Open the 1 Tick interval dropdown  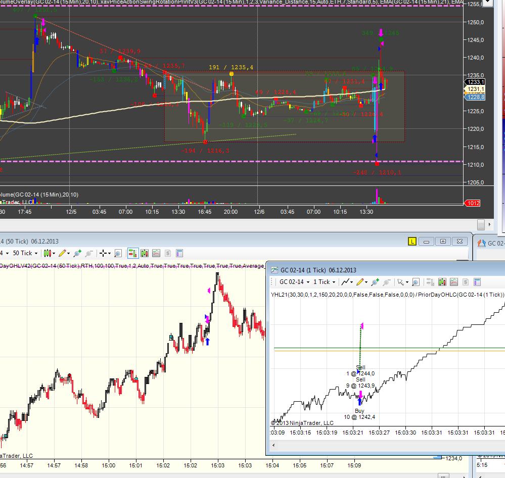(325, 282)
